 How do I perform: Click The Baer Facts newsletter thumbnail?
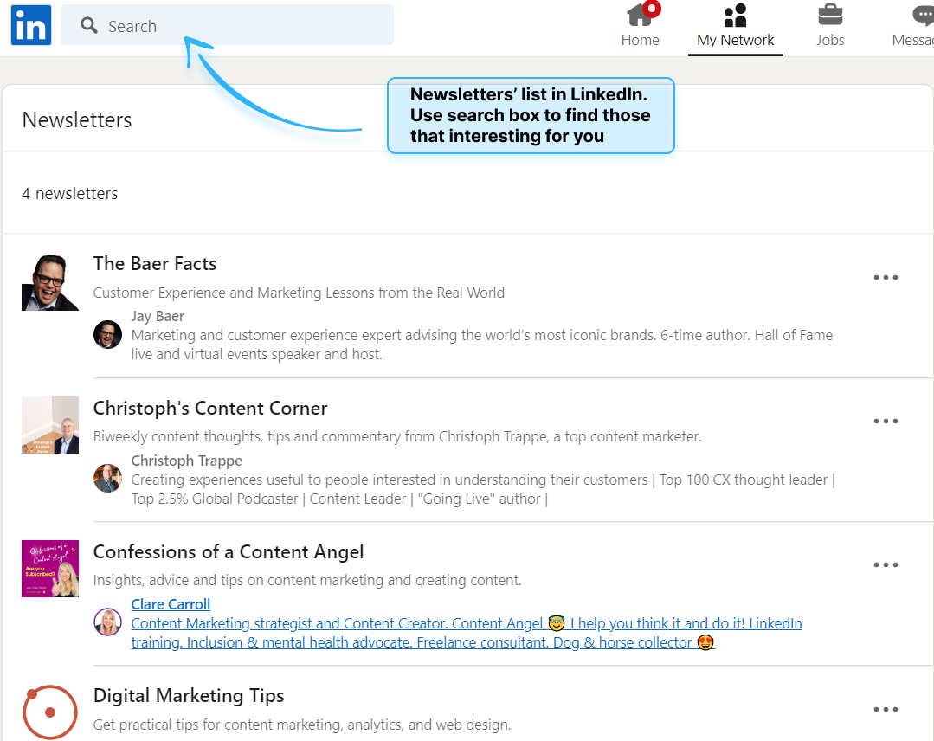click(50, 282)
